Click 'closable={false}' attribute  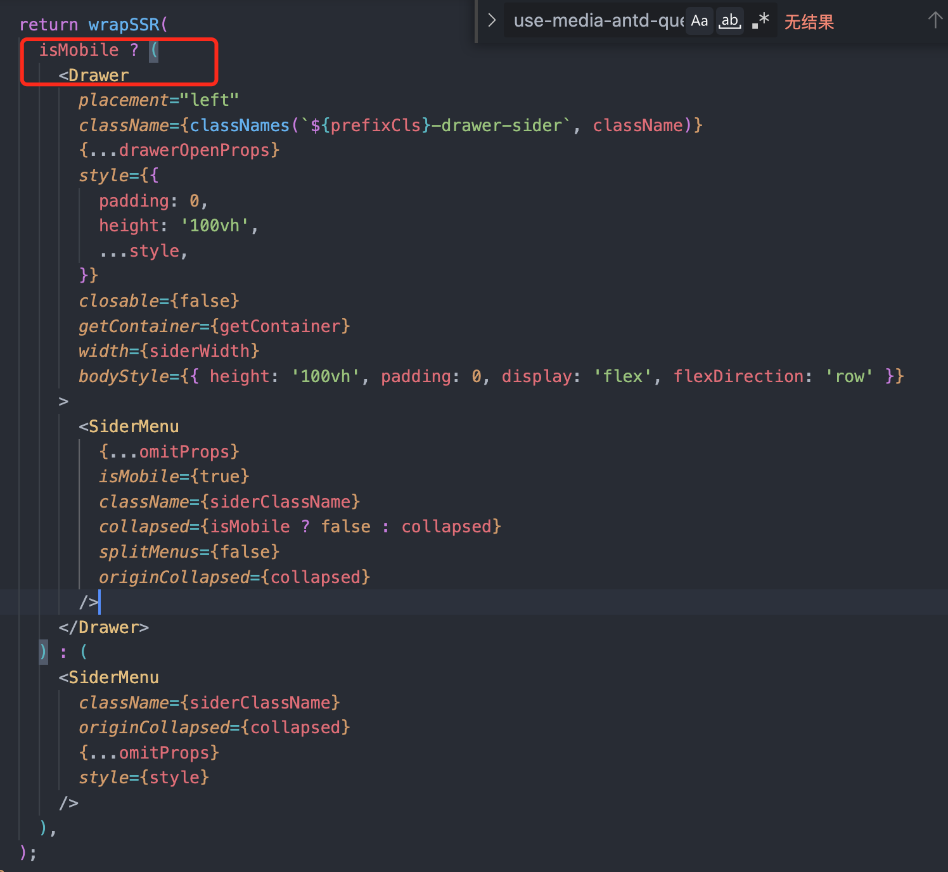pyautogui.click(x=159, y=301)
